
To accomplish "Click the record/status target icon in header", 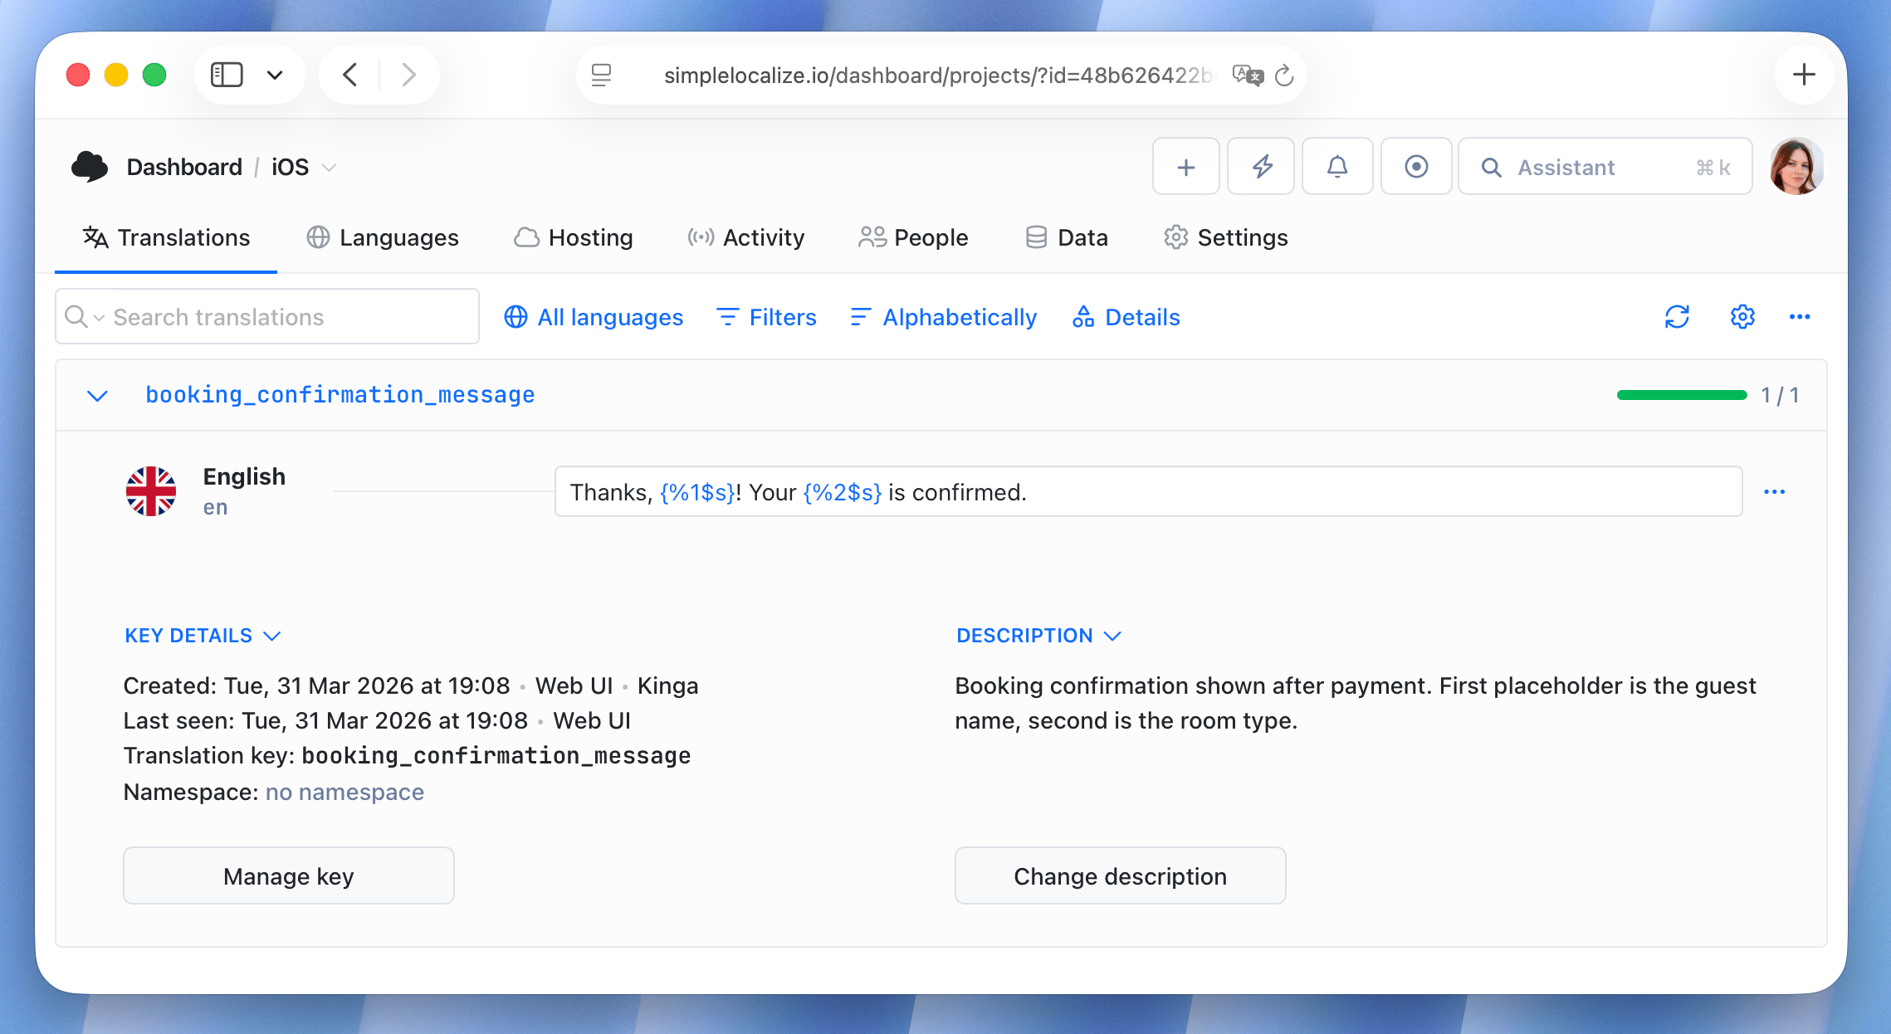I will pos(1416,166).
